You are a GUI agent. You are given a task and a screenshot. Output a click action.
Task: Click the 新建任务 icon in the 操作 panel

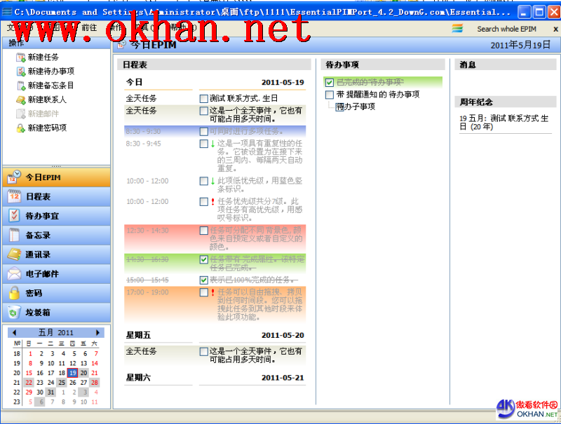click(21, 57)
